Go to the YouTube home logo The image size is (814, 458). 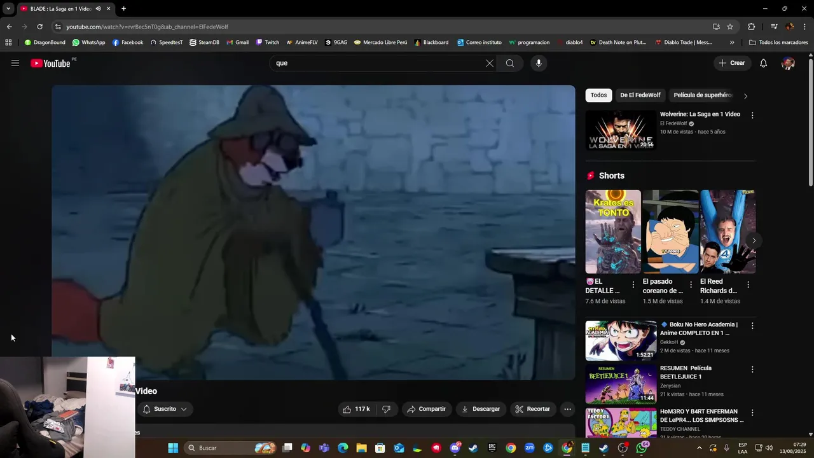click(50, 63)
